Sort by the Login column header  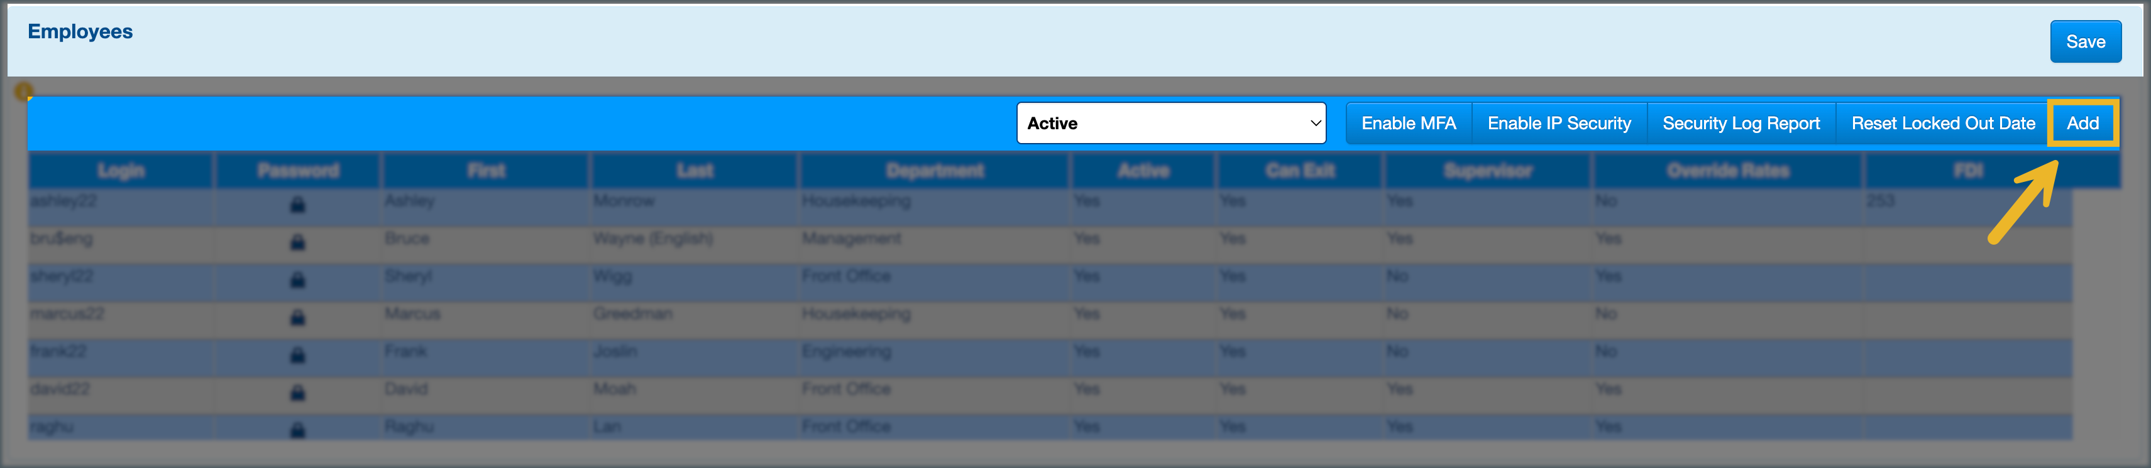coord(121,171)
